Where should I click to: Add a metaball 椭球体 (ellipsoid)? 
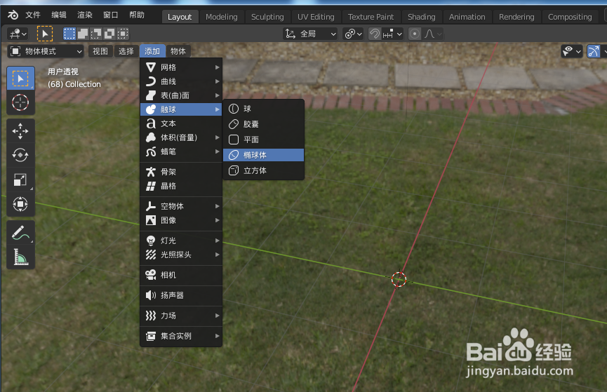click(264, 155)
